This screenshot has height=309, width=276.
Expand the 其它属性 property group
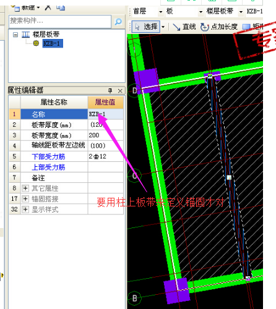25,188
